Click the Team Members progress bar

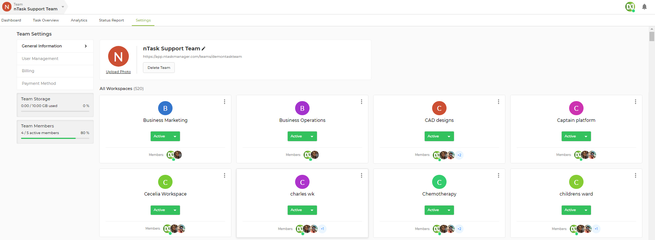point(55,138)
